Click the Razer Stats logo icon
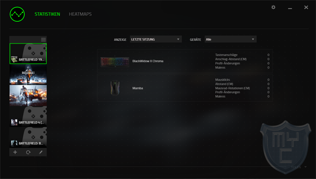Screen dimensions: 316x179 point(17,14)
